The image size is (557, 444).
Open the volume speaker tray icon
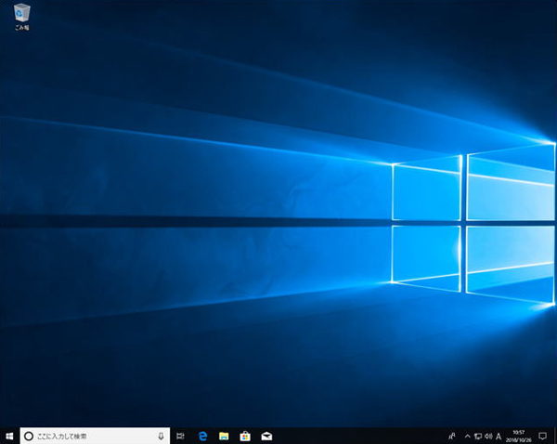click(488, 437)
